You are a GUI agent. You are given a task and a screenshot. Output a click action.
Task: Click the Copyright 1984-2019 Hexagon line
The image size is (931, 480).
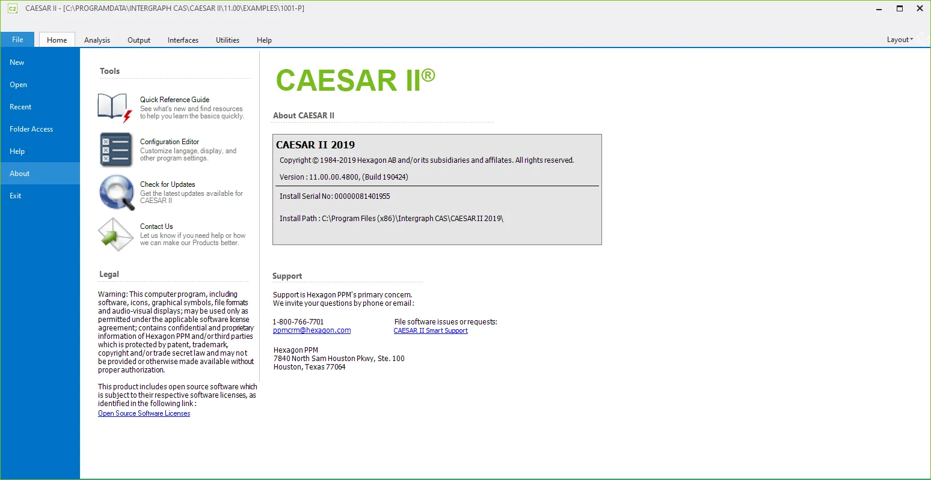[x=427, y=160]
